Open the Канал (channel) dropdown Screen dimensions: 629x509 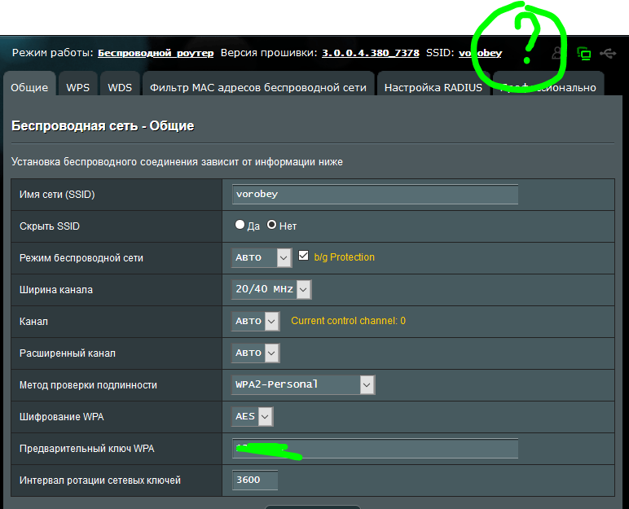255,321
